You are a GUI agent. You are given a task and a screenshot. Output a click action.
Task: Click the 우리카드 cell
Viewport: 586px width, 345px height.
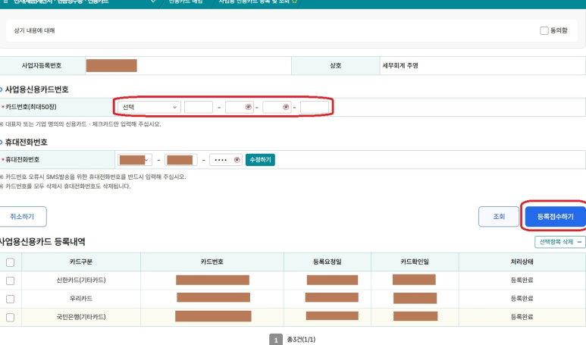[81, 299]
